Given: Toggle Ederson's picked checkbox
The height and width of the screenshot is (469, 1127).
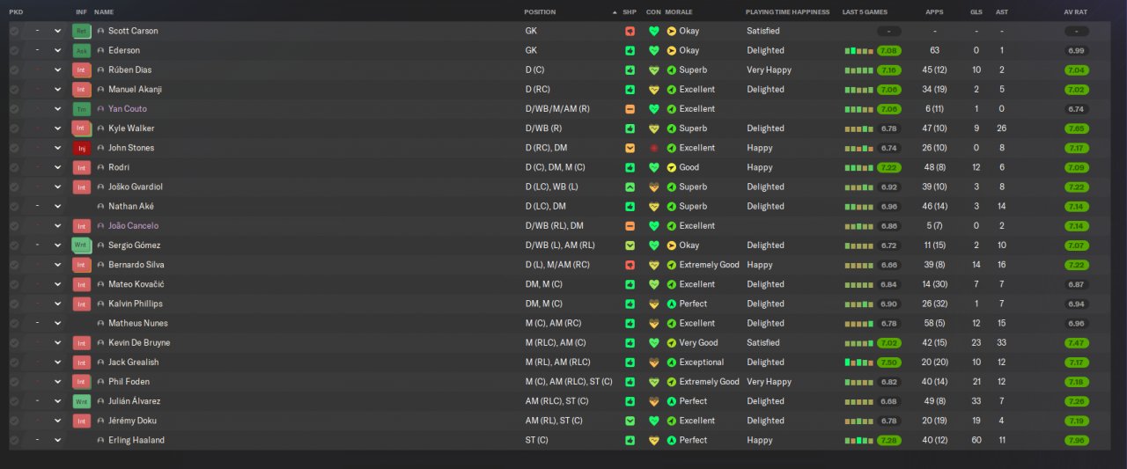Looking at the screenshot, I should point(14,50).
